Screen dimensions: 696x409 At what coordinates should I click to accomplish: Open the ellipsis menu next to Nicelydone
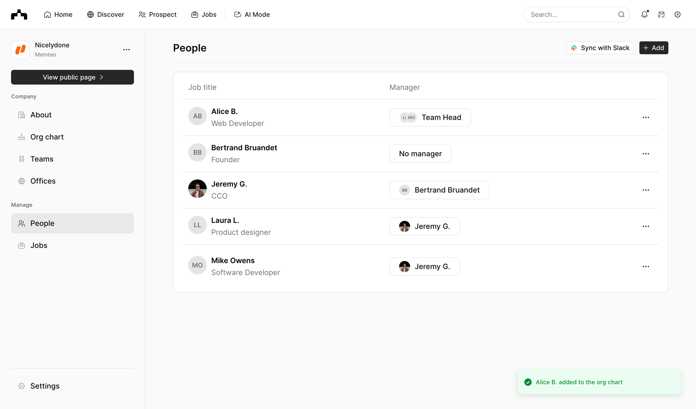point(126,50)
